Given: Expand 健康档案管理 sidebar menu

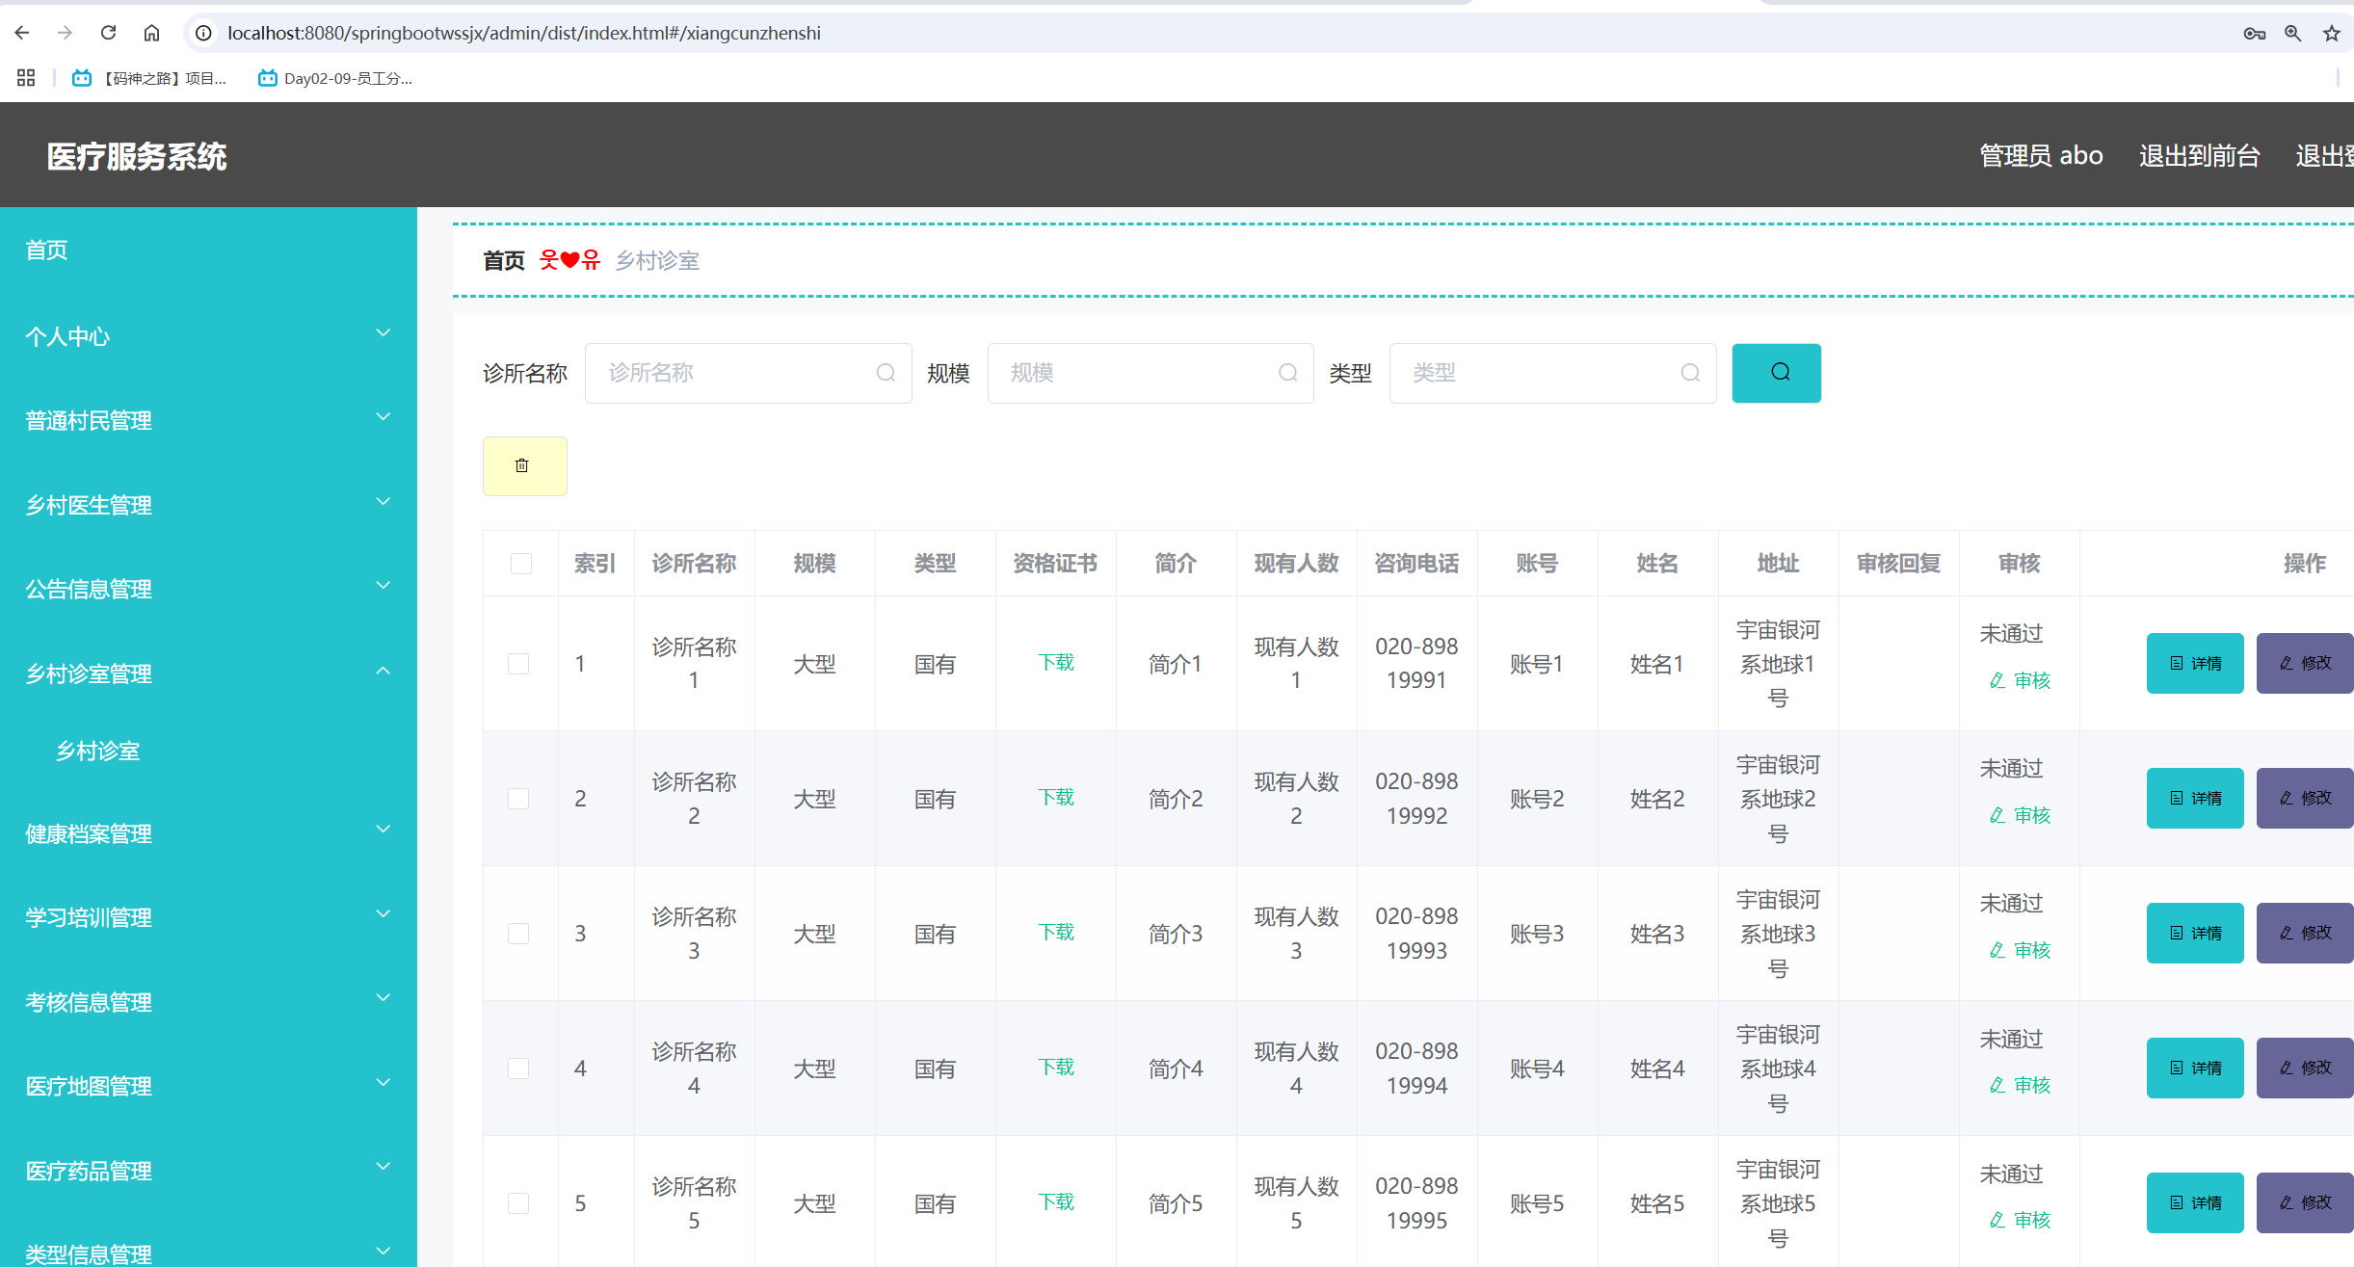Looking at the screenshot, I should click(208, 833).
